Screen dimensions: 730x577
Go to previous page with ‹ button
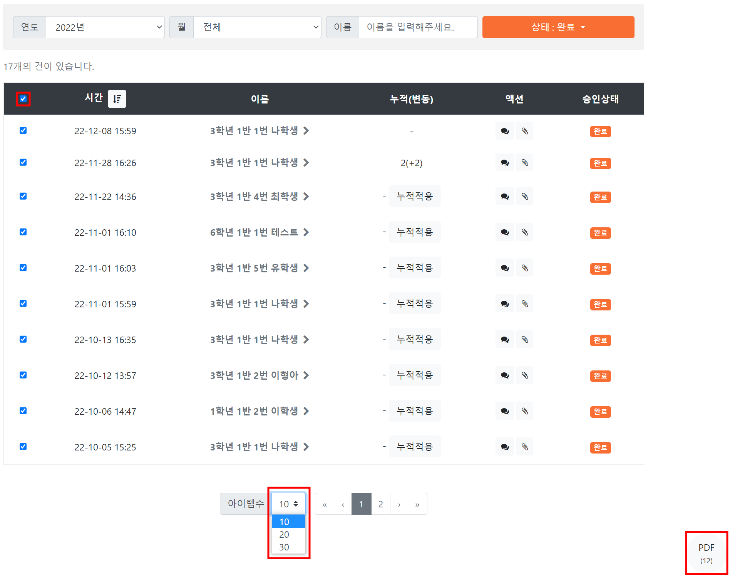click(x=343, y=504)
